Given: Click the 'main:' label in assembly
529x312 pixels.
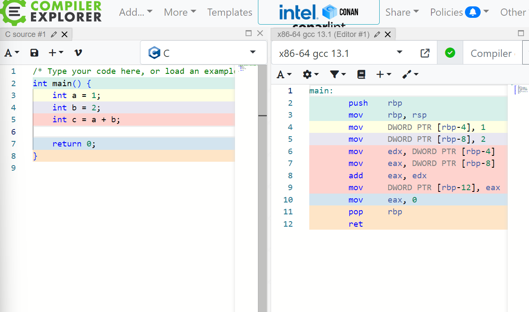Looking at the screenshot, I should (x=321, y=90).
